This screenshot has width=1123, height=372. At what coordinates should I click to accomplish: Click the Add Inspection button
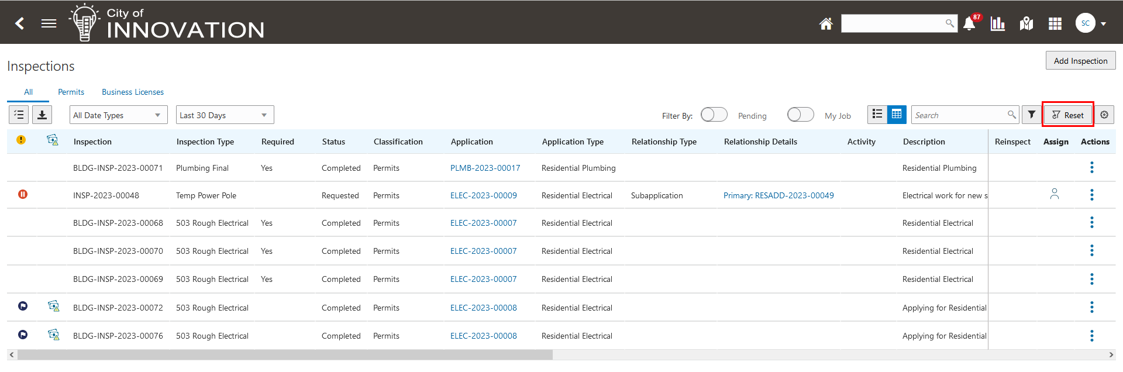point(1080,61)
